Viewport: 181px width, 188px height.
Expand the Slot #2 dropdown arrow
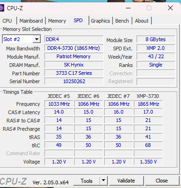tap(37, 39)
